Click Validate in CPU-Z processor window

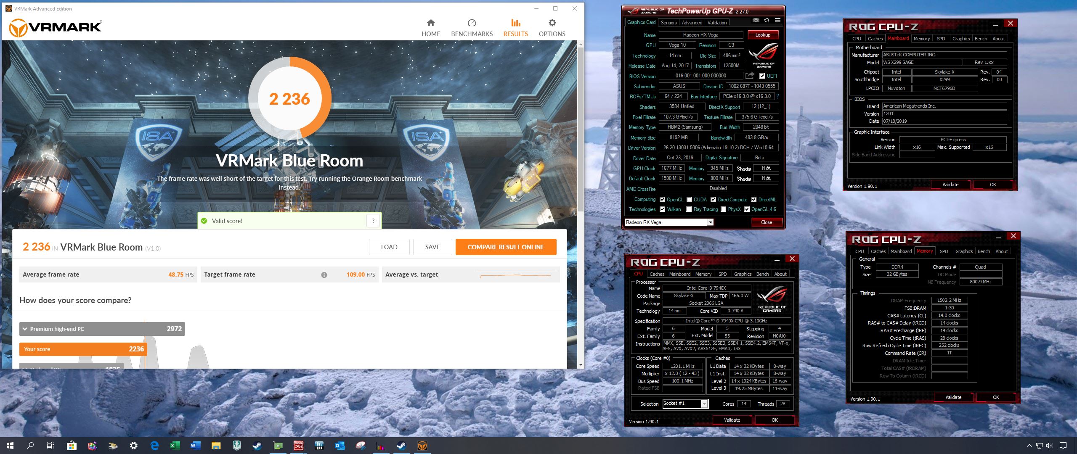pyautogui.click(x=732, y=420)
